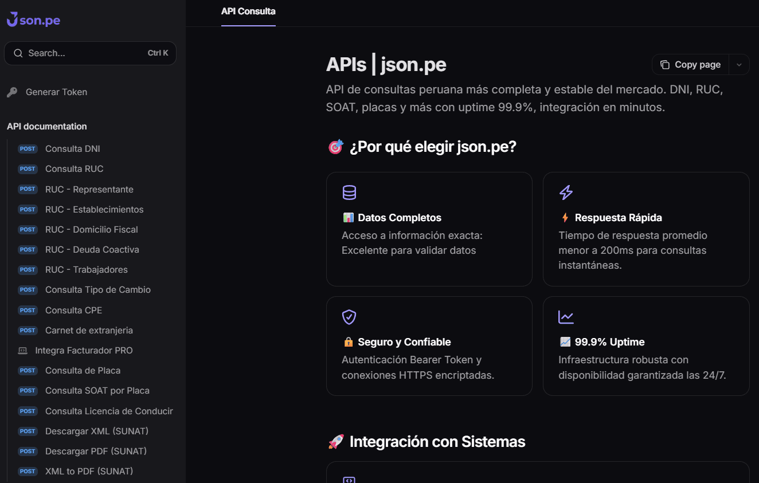Viewport: 759px width, 483px height.
Task: Click the API documentation section header
Action: tap(46, 126)
